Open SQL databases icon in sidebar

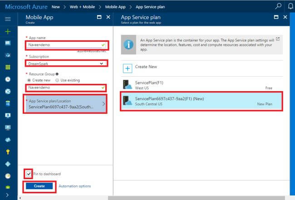coord(8,103)
